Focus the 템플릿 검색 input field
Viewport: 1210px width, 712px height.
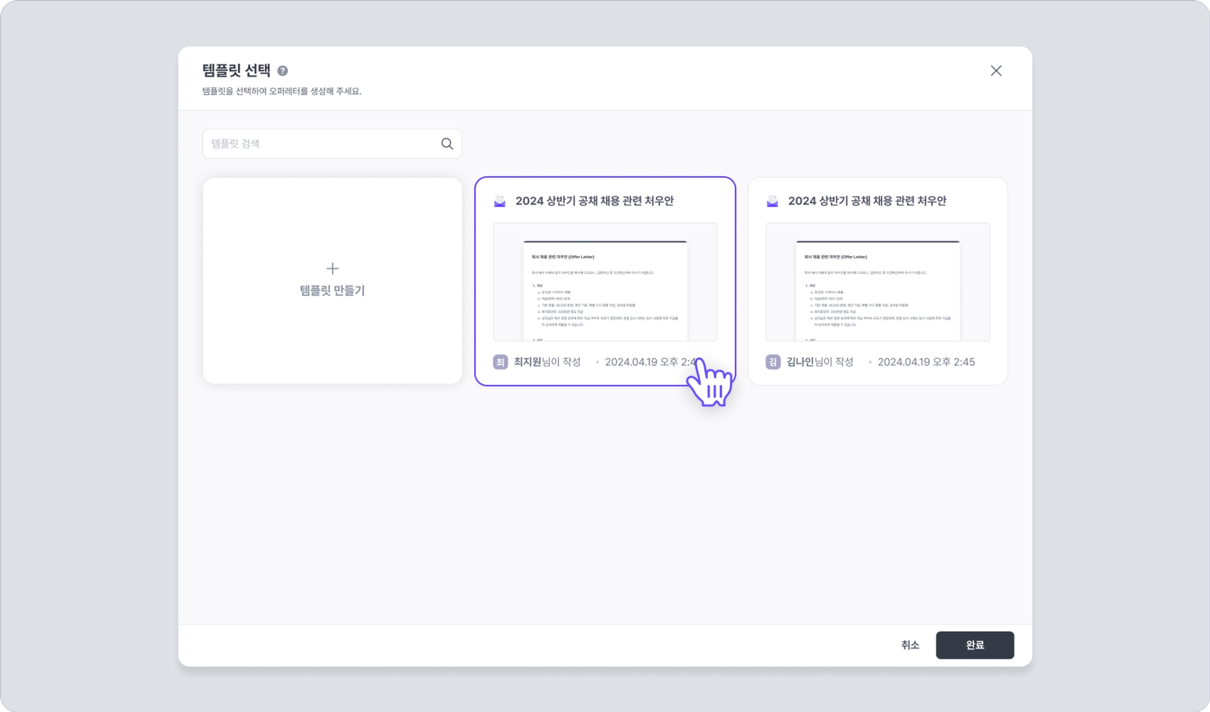[x=321, y=143]
